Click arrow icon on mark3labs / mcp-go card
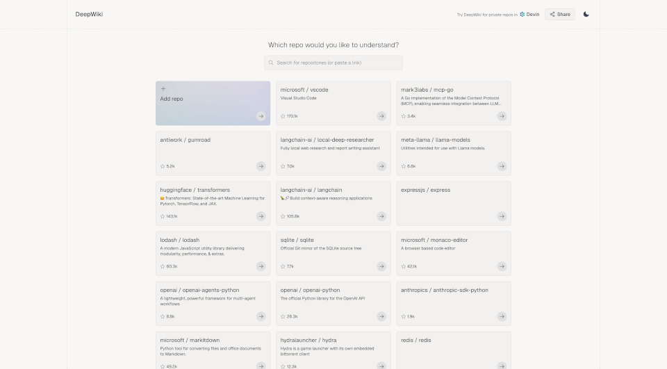 tap(502, 116)
